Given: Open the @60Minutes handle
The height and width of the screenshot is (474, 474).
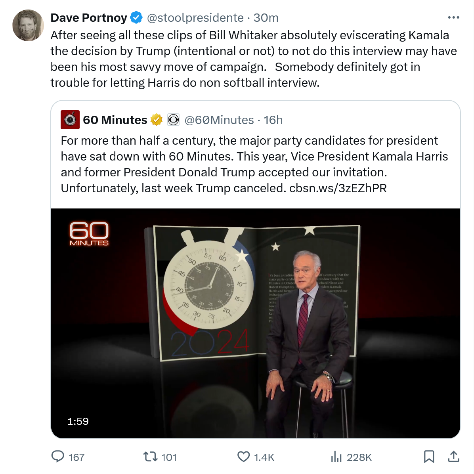Looking at the screenshot, I should [x=219, y=120].
